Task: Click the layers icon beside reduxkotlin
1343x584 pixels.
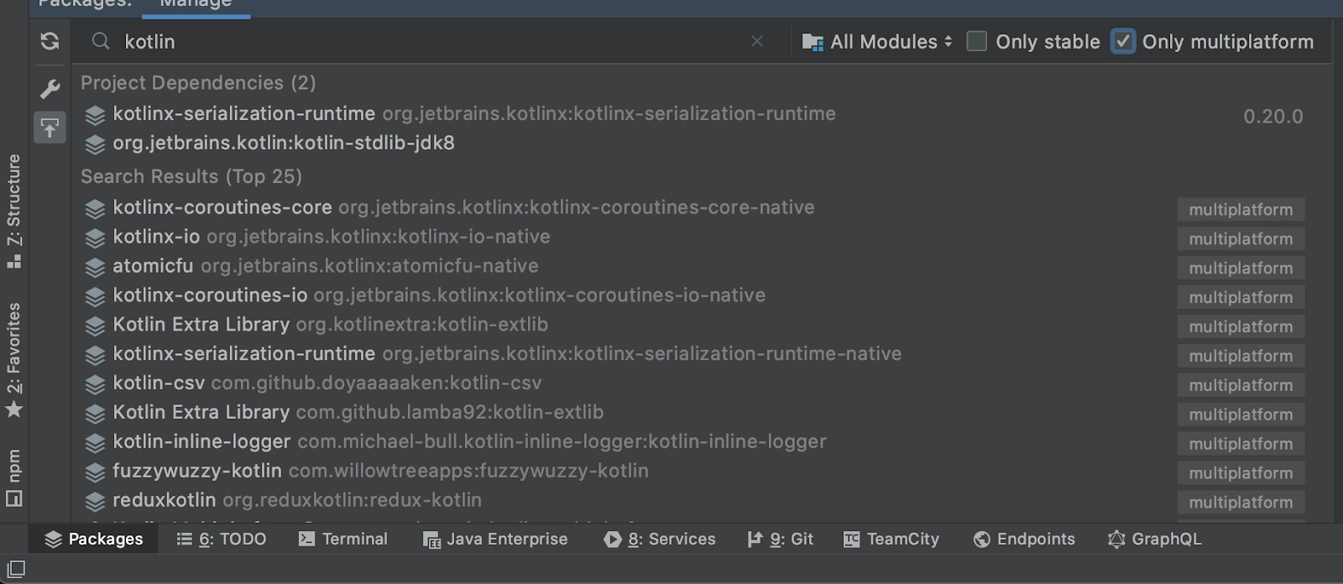Action: point(95,502)
